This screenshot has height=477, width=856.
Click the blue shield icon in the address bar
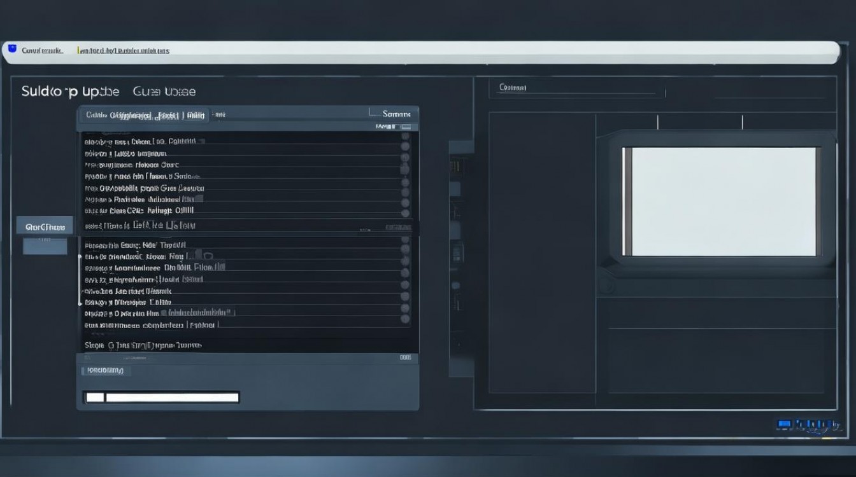[x=10, y=49]
